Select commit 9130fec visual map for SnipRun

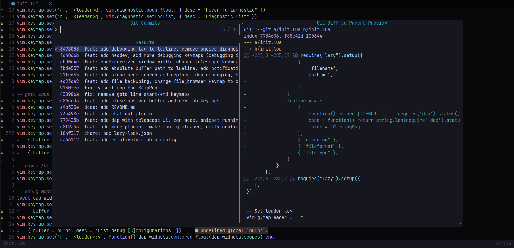coord(146,88)
